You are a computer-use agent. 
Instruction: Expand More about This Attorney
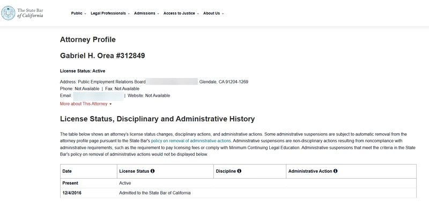(x=86, y=104)
